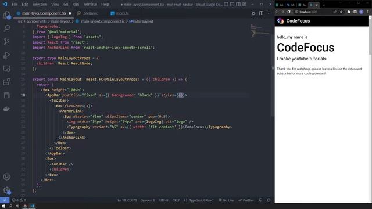This screenshot has height=209, width=372.
Task: Reload the browser page
Action: tap(289, 12)
